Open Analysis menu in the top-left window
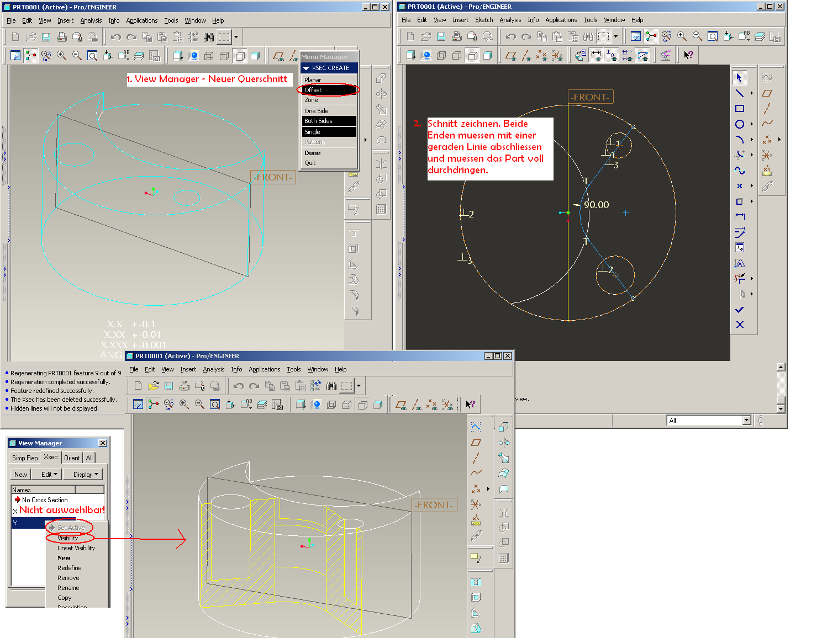 tap(91, 20)
